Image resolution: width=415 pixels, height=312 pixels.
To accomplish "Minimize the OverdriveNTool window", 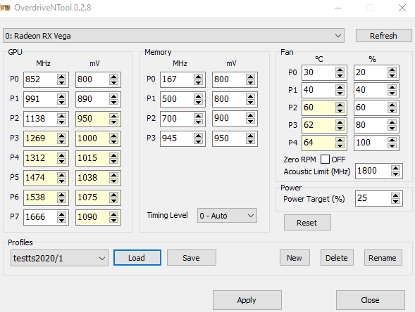I will coord(338,8).
